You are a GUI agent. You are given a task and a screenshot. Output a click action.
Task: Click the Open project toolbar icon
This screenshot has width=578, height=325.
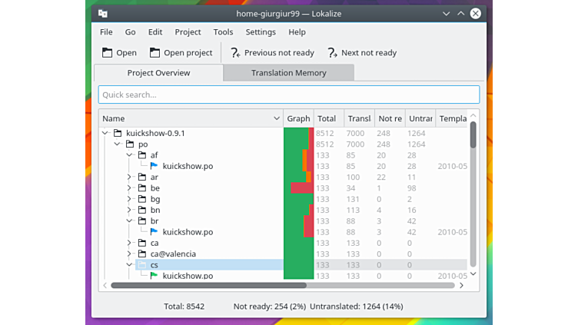tap(155, 53)
